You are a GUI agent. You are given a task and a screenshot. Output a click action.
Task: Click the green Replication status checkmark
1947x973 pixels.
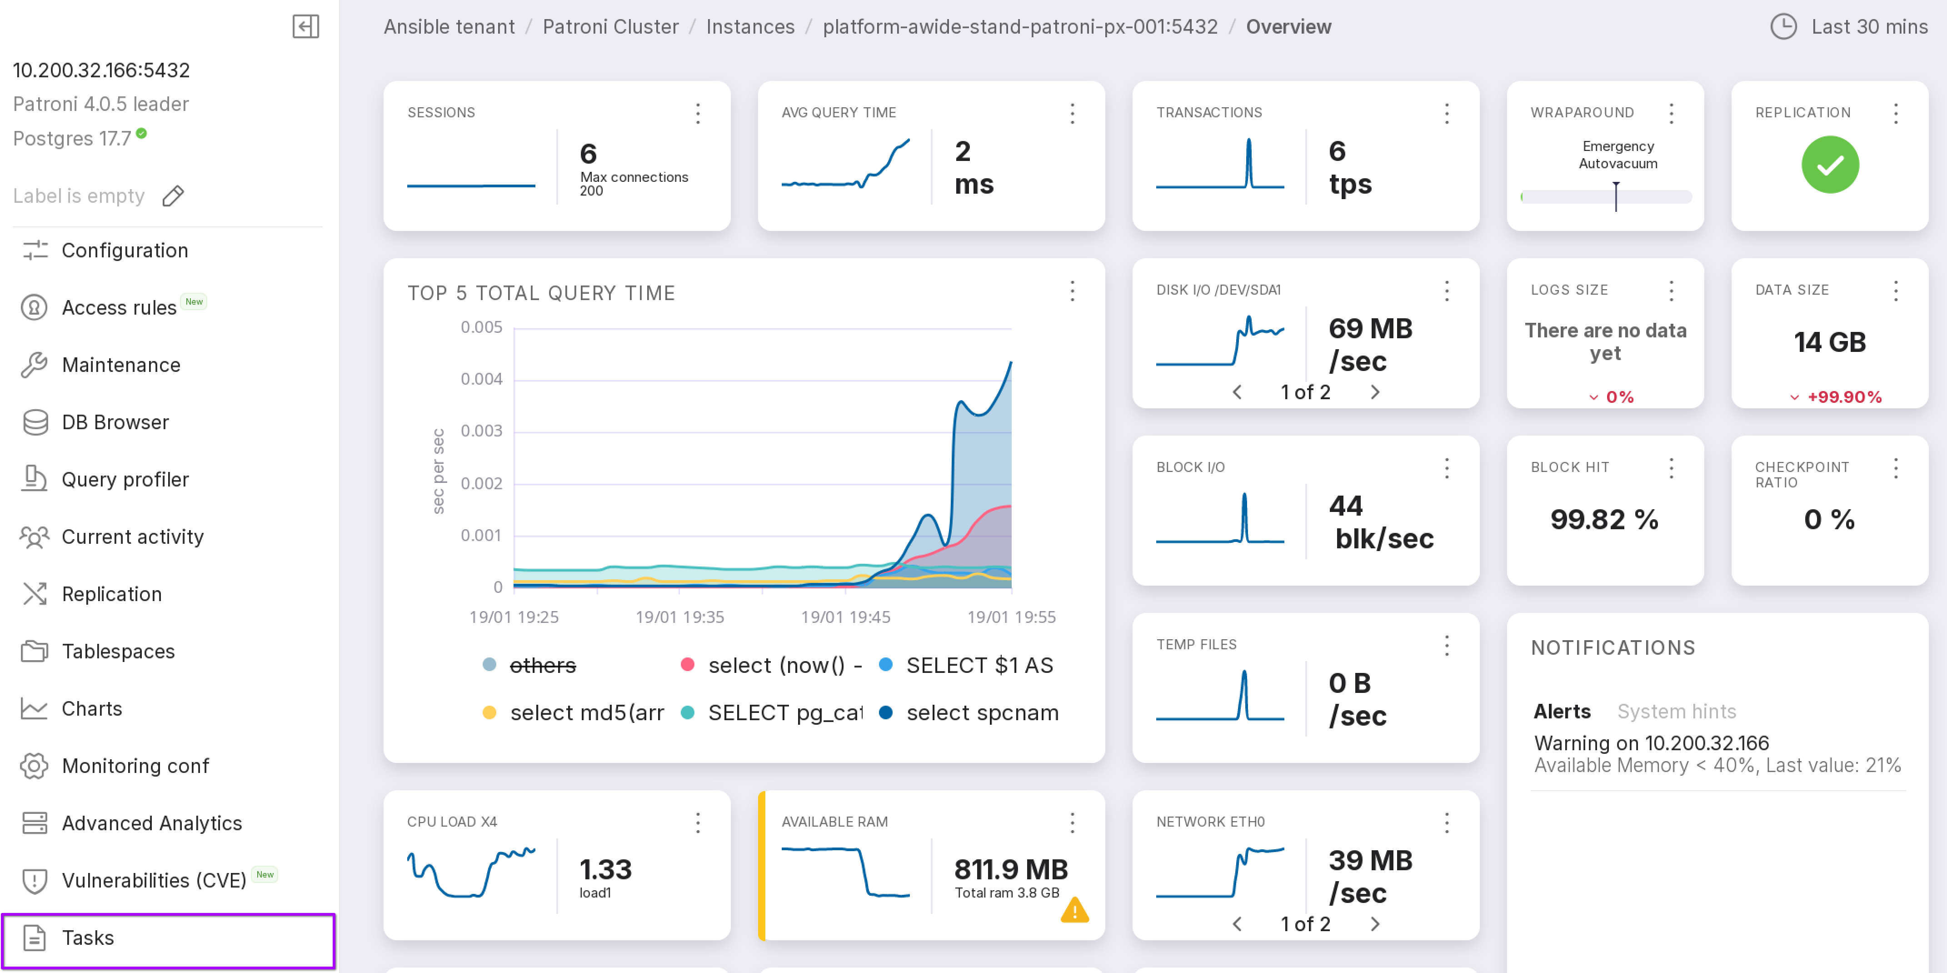(x=1829, y=165)
